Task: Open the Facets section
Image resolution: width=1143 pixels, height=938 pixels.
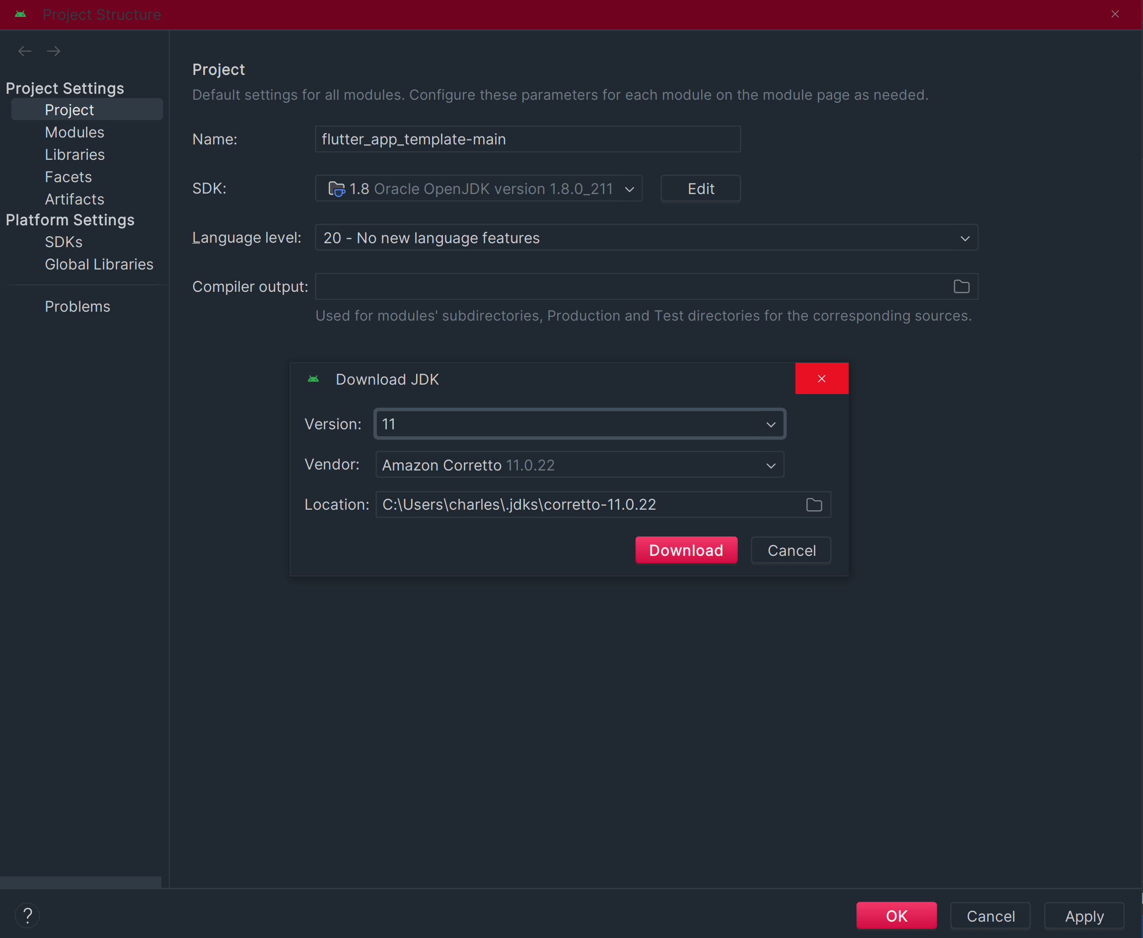Action: [x=68, y=177]
